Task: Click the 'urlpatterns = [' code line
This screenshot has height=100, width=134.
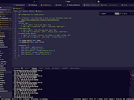Action: click(x=24, y=46)
